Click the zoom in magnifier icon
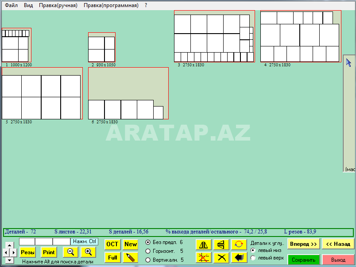Image resolution: width=356 pixels, height=267 pixels. [x=88, y=252]
